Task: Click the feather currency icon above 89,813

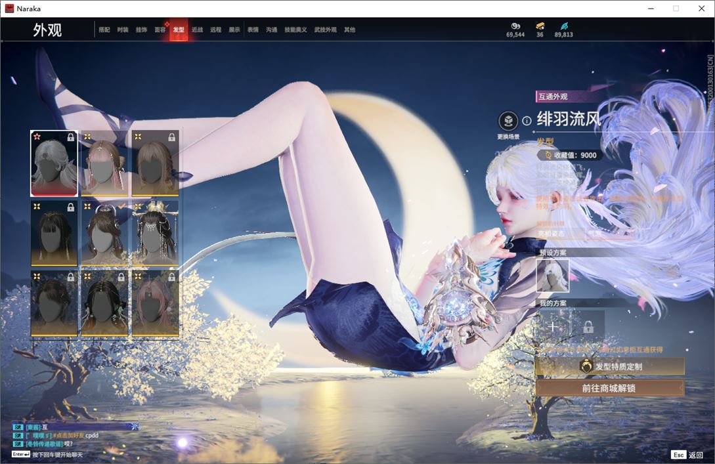Action: [x=564, y=26]
